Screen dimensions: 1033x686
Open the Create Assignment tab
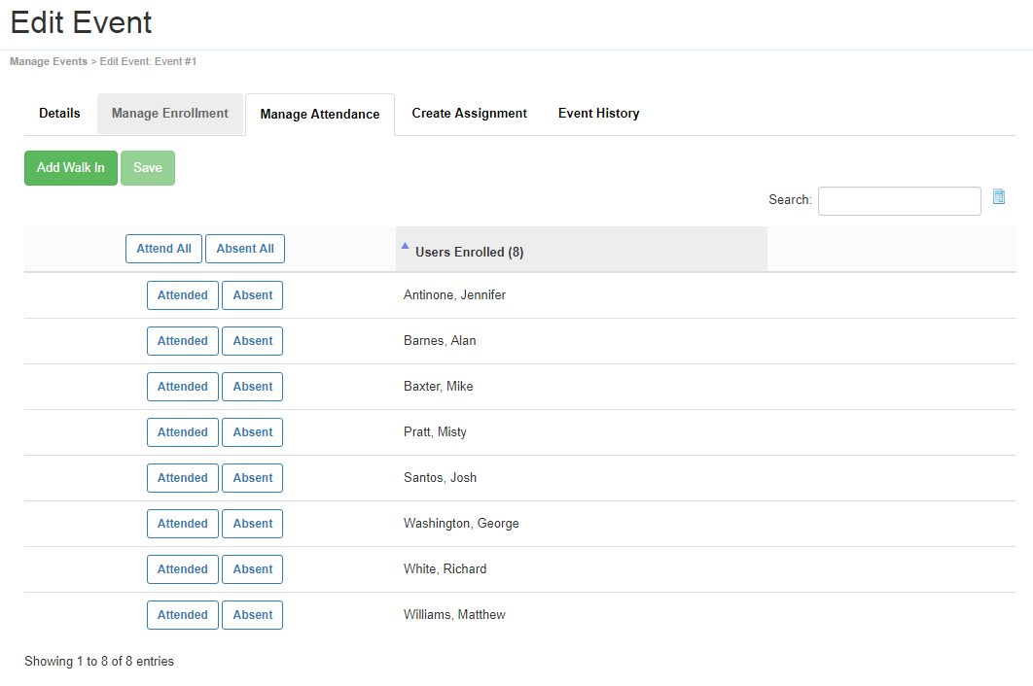click(469, 114)
